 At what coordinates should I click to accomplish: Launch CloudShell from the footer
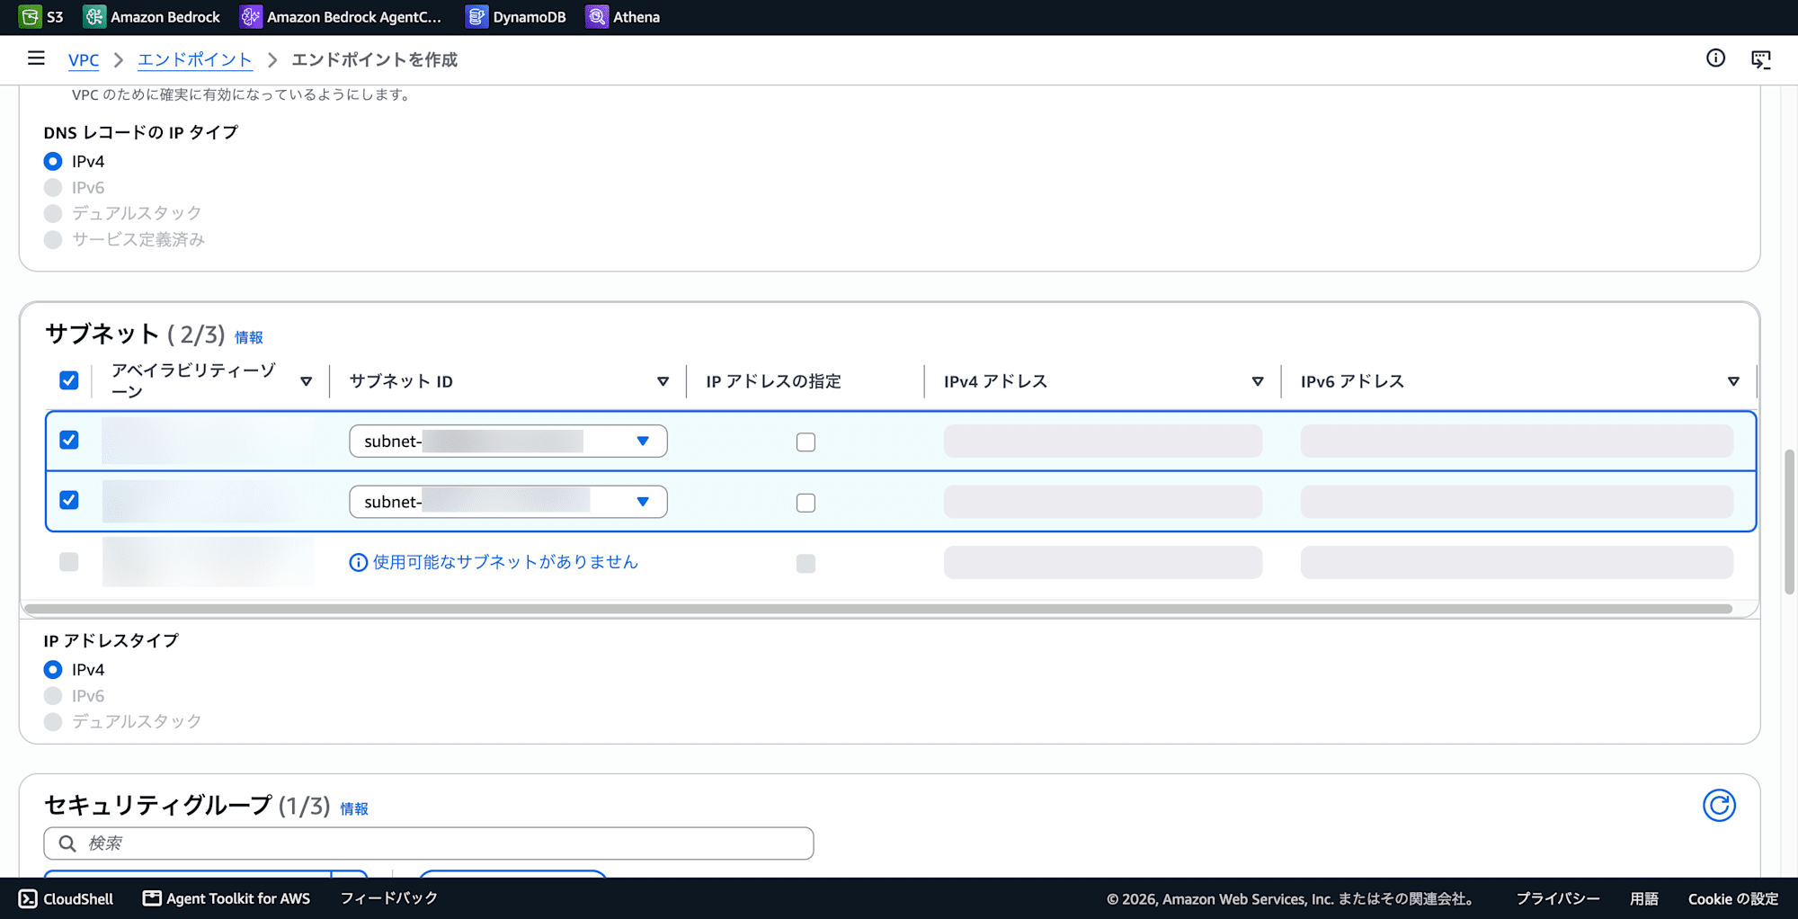tap(67, 898)
